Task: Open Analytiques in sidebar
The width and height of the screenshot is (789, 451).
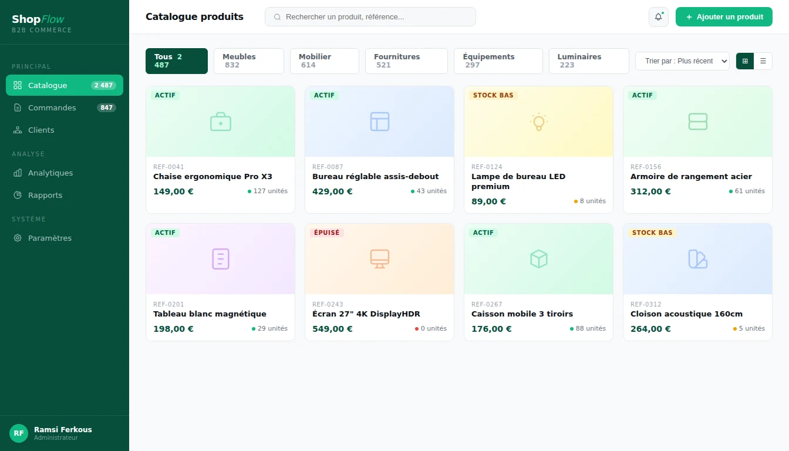Action: [65, 173]
